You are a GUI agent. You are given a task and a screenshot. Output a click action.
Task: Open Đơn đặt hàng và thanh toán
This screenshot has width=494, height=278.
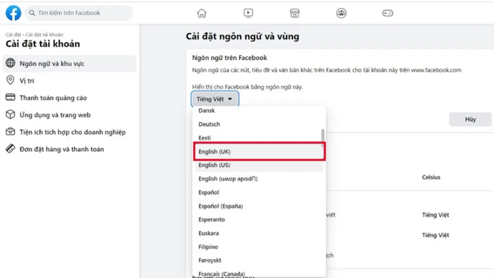pyautogui.click(x=70, y=149)
